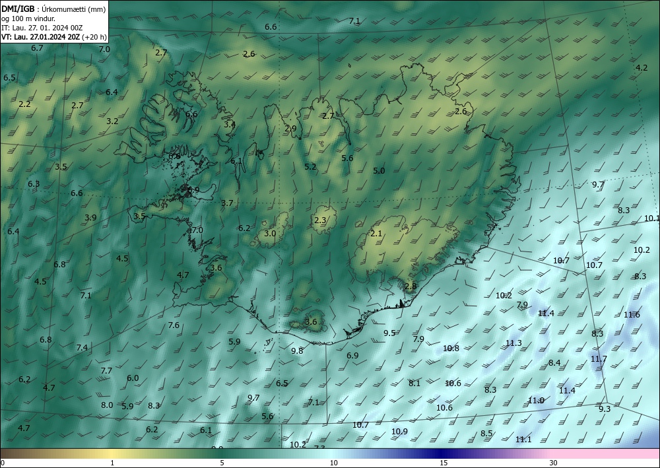
Task: Click the 'og 100 m vindur.' caption
Action: [28, 18]
